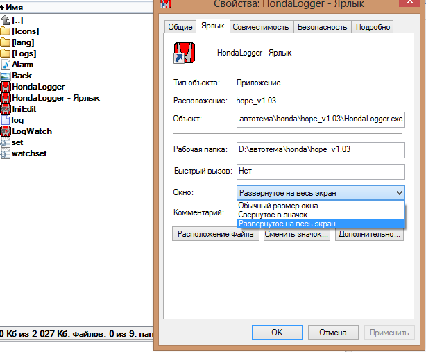Select the [..] parent folder entry
The image size is (426, 352).
click(17, 20)
